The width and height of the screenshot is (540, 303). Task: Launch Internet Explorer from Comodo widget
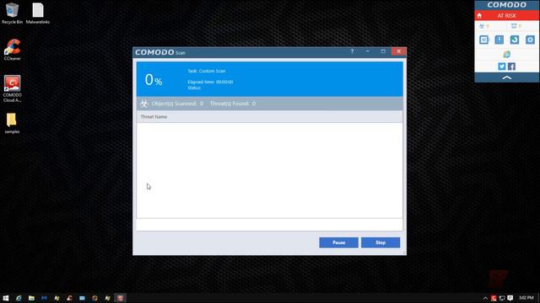pyautogui.click(x=506, y=54)
